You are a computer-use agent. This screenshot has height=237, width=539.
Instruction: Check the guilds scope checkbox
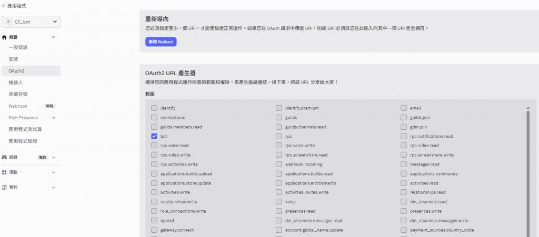point(278,117)
